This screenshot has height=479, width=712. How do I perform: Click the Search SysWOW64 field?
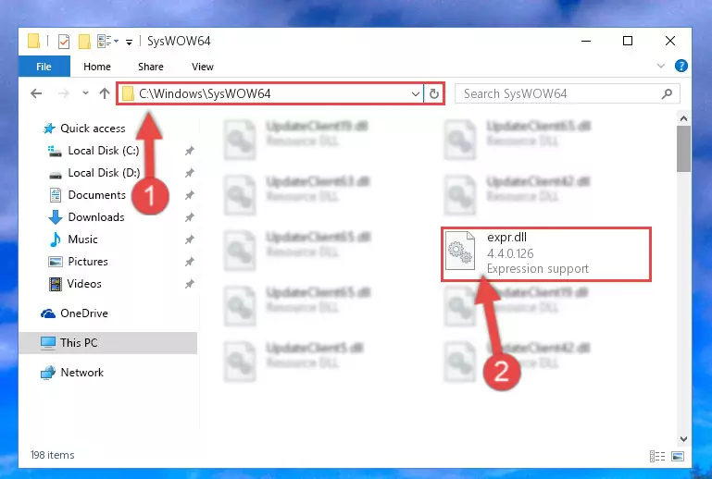(x=568, y=94)
